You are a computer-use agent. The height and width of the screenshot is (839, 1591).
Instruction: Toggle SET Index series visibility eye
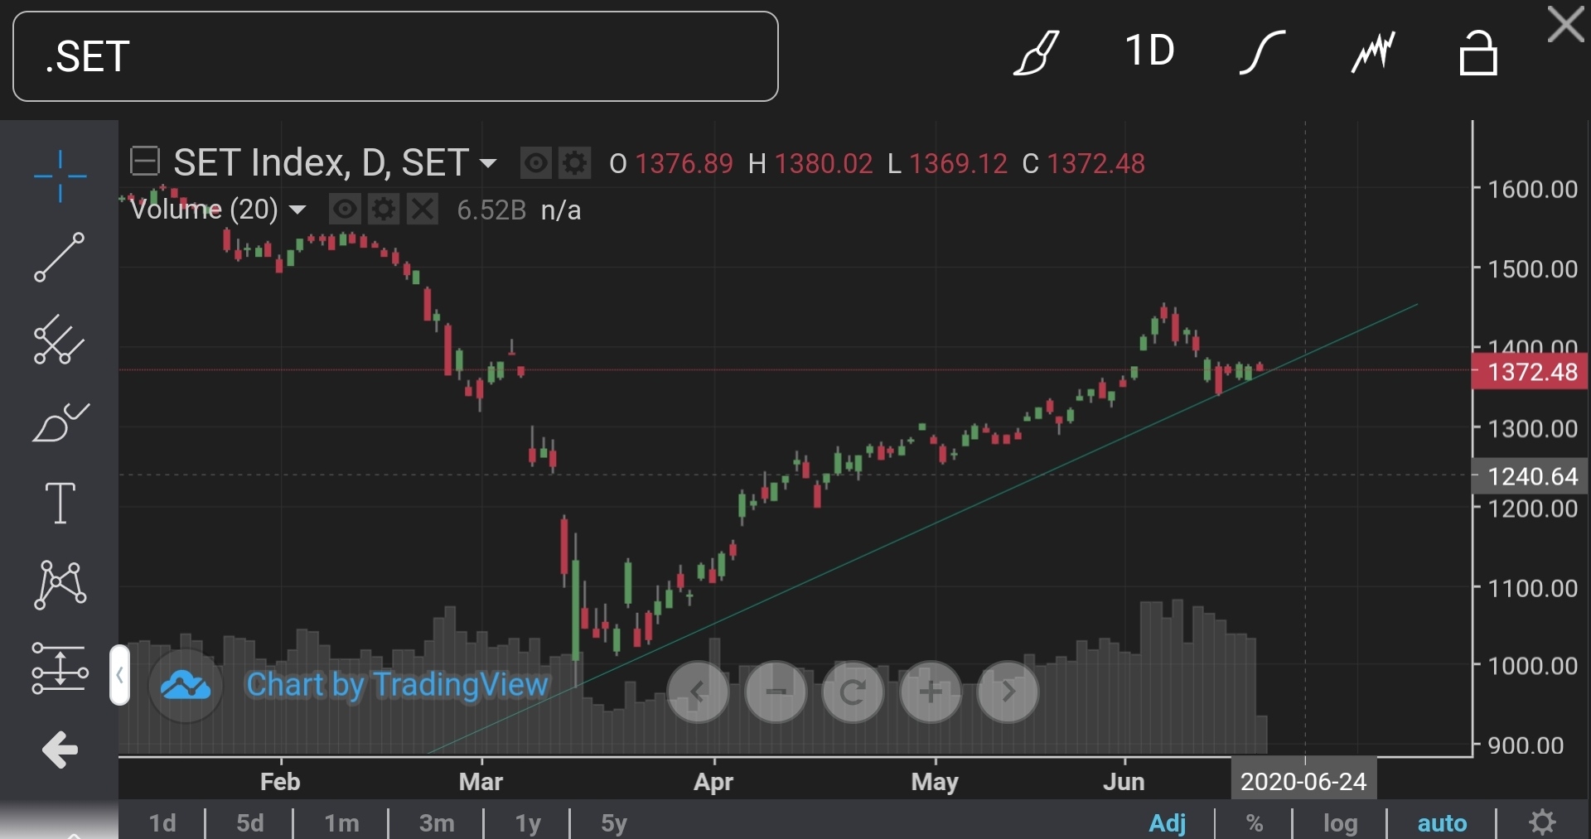[535, 163]
